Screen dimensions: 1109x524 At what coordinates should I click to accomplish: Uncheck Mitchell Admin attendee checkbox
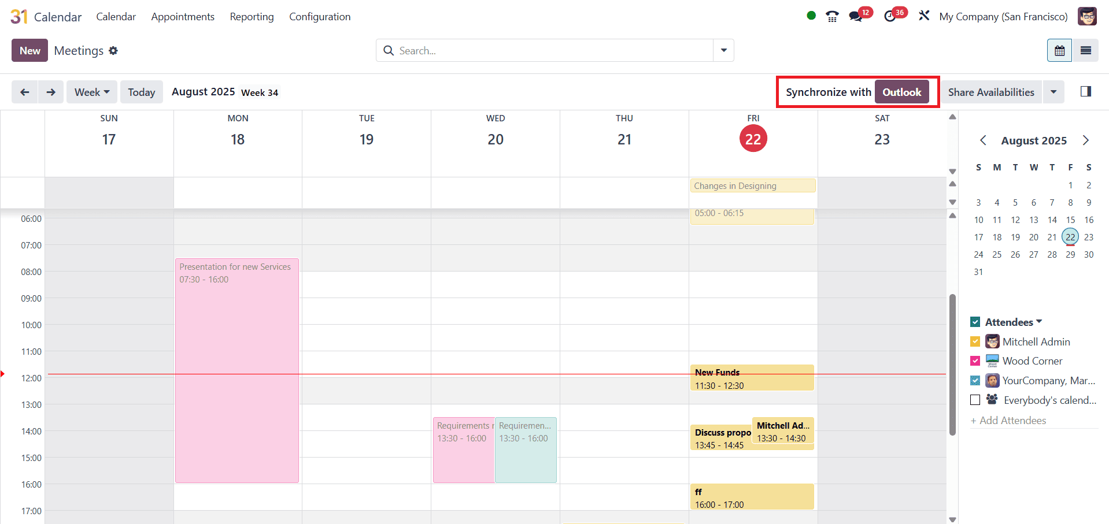975,342
